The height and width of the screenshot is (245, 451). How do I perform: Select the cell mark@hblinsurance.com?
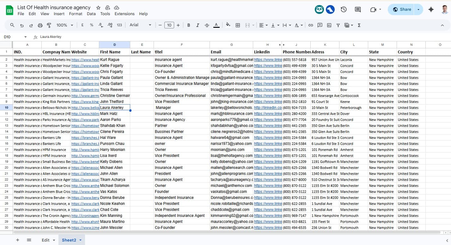point(232,114)
